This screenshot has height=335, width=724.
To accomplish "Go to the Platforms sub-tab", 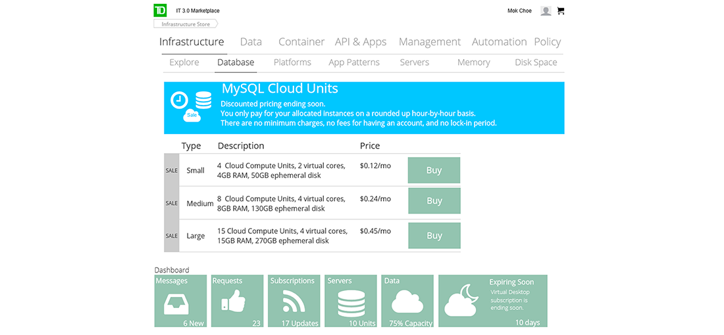I will [292, 62].
